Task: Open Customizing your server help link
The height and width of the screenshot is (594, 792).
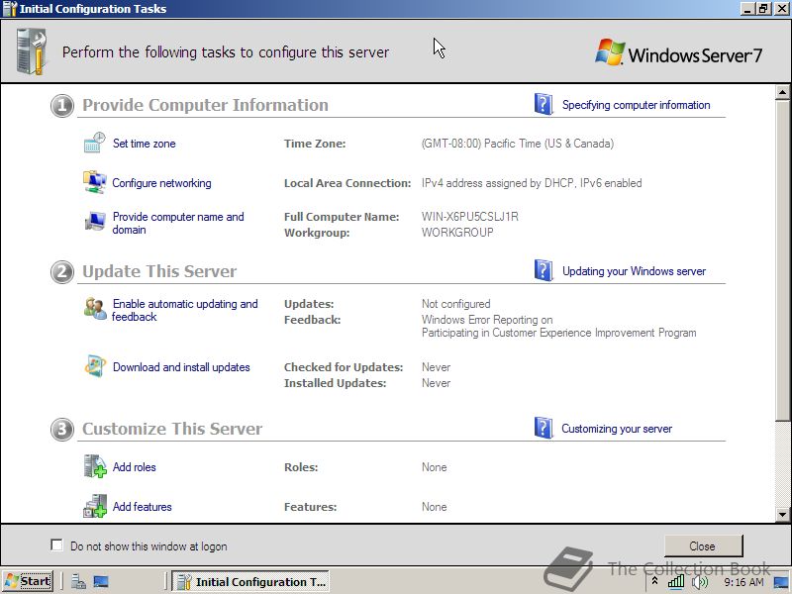Action: (617, 429)
